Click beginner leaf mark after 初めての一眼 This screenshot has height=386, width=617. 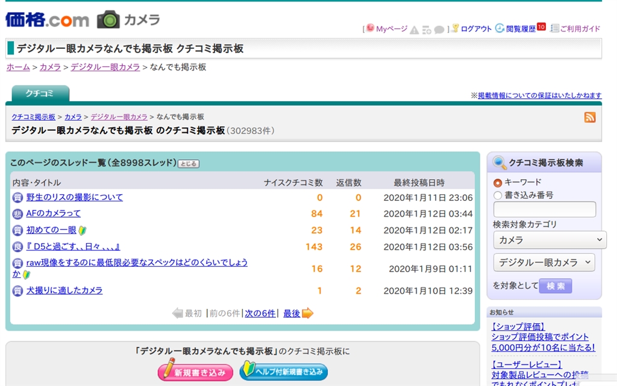coord(82,230)
